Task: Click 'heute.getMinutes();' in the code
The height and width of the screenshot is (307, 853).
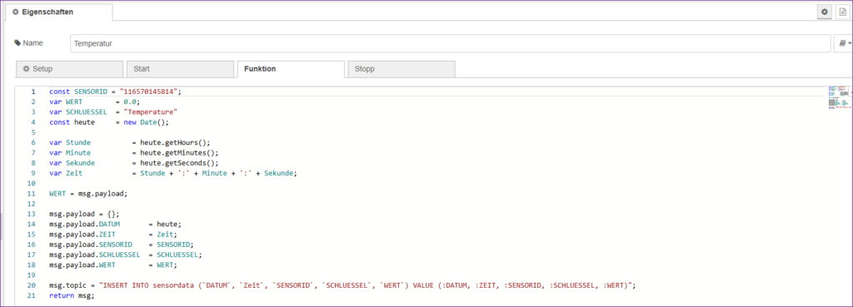Action: 180,153
